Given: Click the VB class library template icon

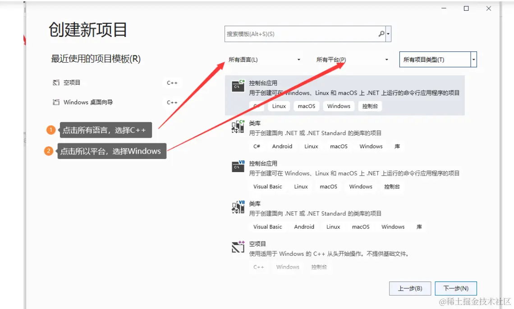Looking at the screenshot, I should pos(238,207).
